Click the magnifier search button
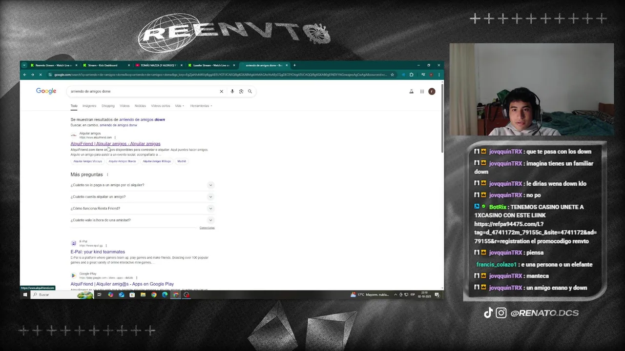 [x=250, y=91]
